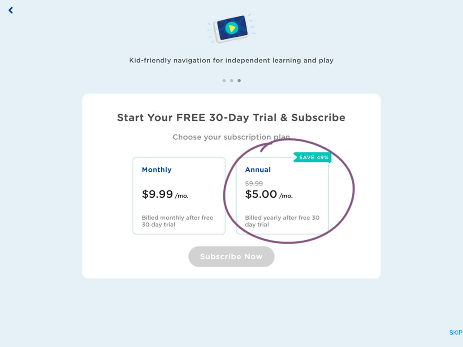This screenshot has height=347, width=463.
Task: Skip the subscription offer
Action: 456,333
